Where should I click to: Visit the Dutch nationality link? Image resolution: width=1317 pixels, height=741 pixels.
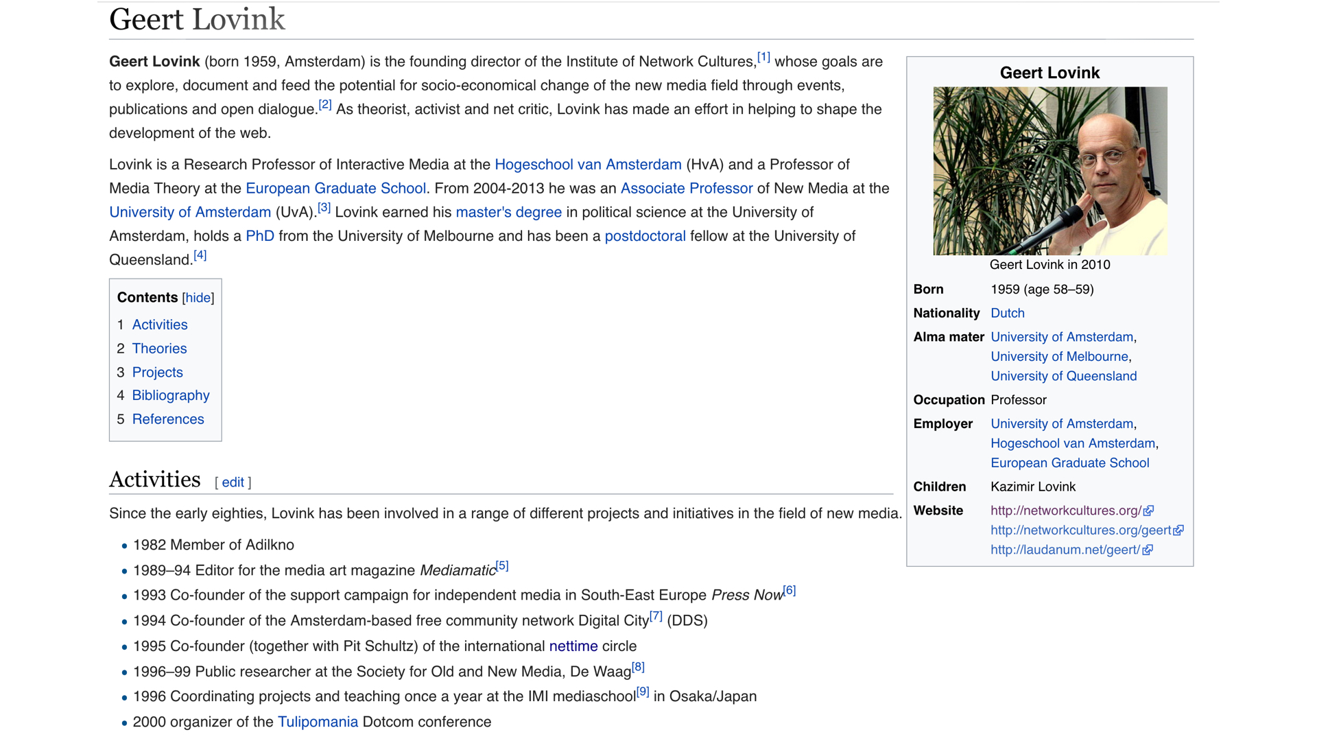pyautogui.click(x=1007, y=313)
